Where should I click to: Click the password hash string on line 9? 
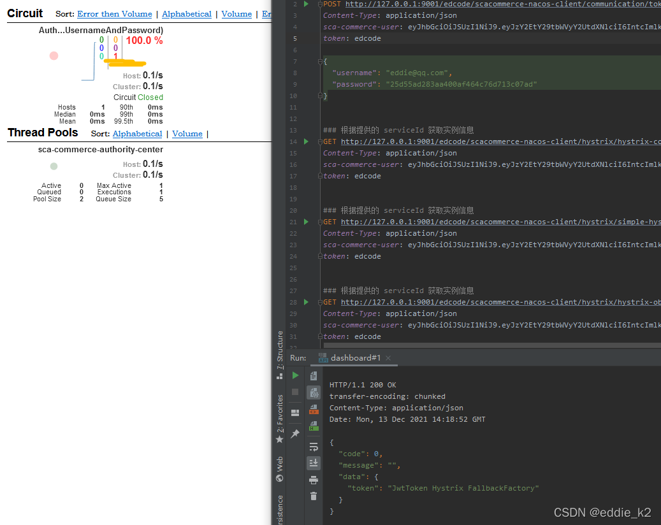(461, 84)
